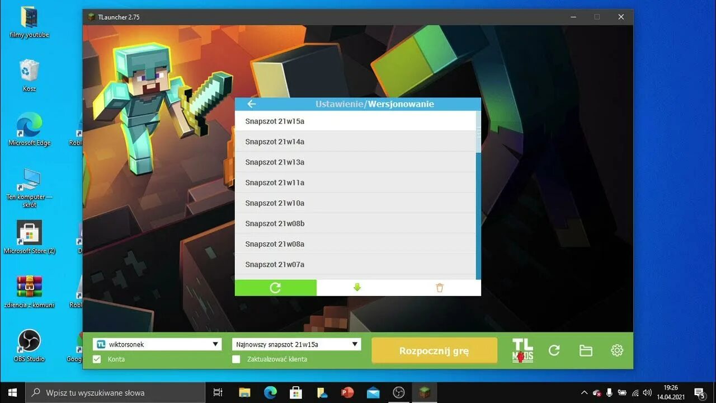Open Ten komputer desktop shortcut
Viewport: 716px width, 403px height.
pyautogui.click(x=29, y=188)
